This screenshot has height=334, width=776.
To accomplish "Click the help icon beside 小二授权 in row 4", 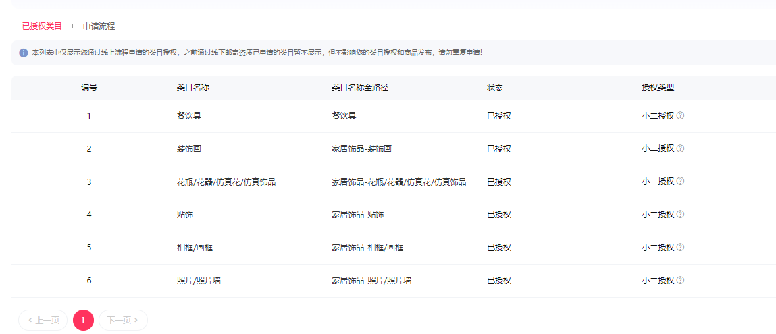I will [x=680, y=215].
